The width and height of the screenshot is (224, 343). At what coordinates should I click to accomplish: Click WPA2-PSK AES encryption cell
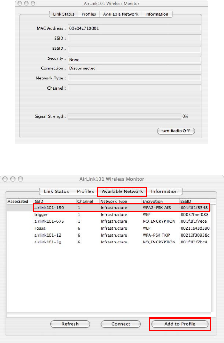click(157, 208)
